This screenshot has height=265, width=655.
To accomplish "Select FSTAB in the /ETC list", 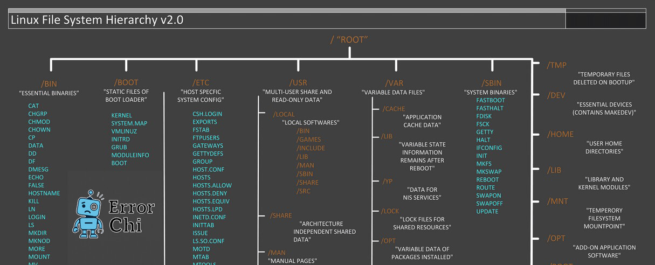I will pyautogui.click(x=201, y=130).
